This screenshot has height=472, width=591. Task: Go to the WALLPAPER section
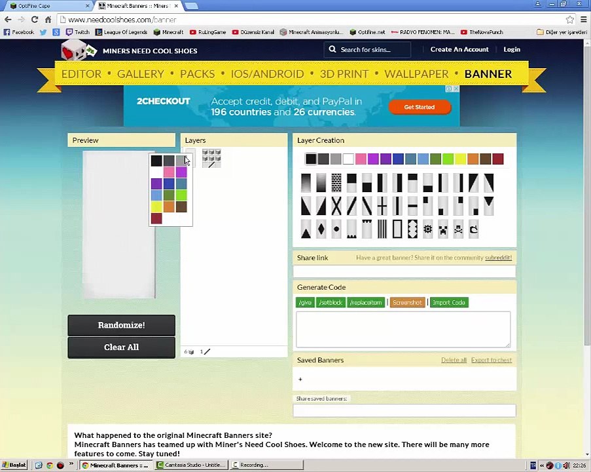point(416,74)
